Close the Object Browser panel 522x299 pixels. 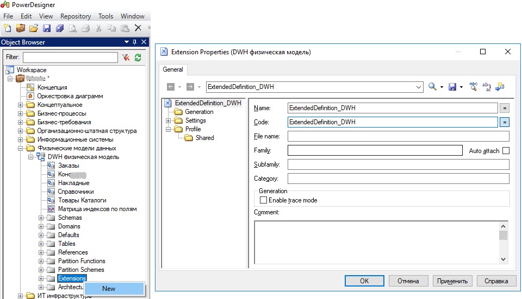tap(144, 42)
